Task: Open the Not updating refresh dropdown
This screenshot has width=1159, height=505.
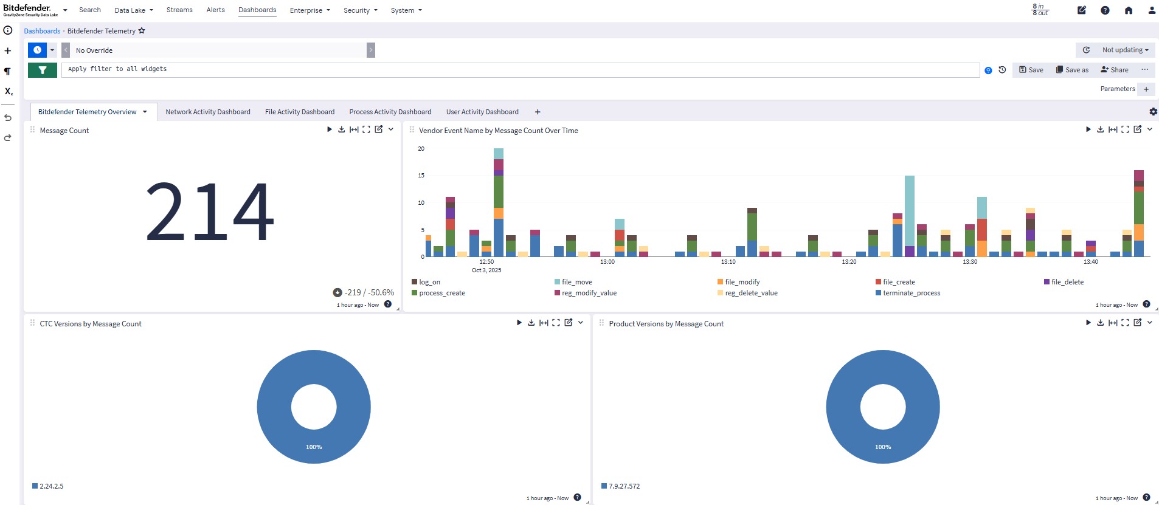Action: pos(1124,50)
